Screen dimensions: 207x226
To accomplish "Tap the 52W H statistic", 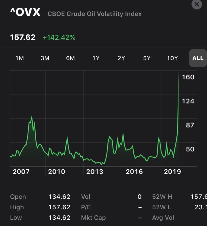I will pyautogui.click(x=162, y=197).
